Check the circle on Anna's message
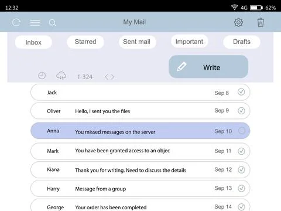281x211 pixels. pos(242,131)
